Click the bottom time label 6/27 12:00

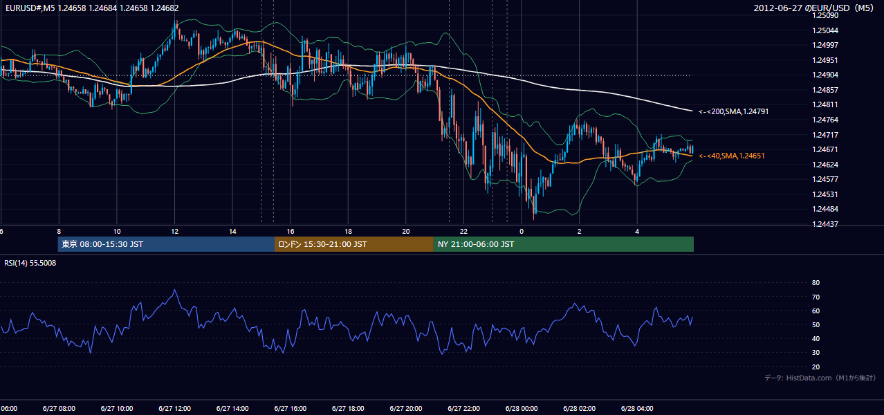tap(174, 408)
